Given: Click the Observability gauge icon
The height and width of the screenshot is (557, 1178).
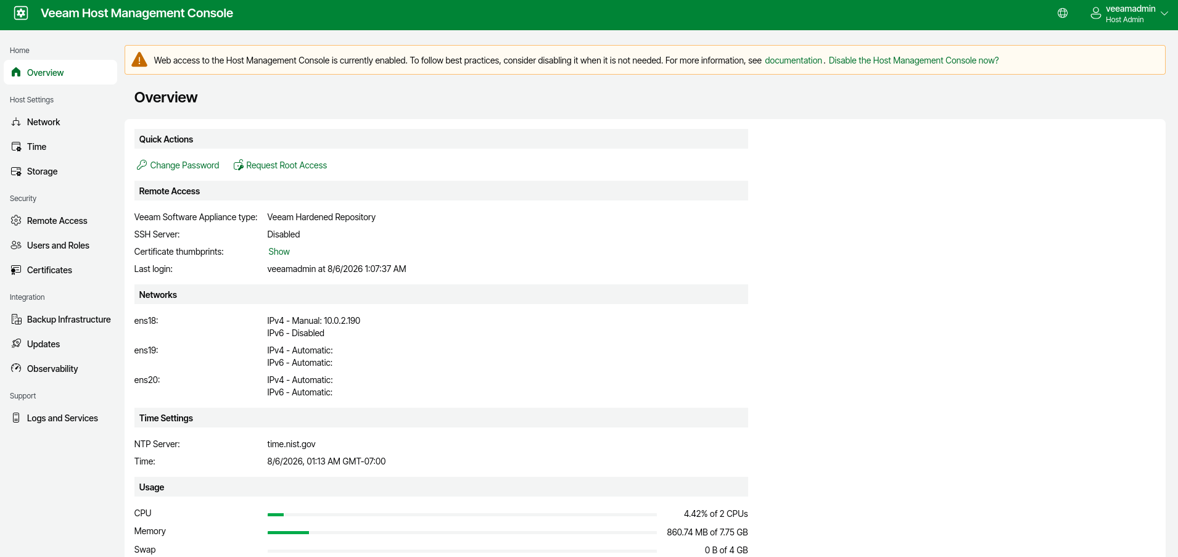Looking at the screenshot, I should coord(16,369).
